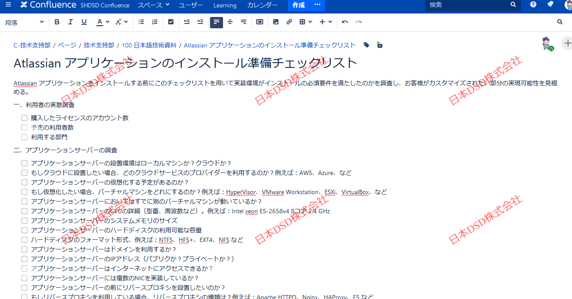
Task: Open the page layout tool
Action: tap(260, 22)
